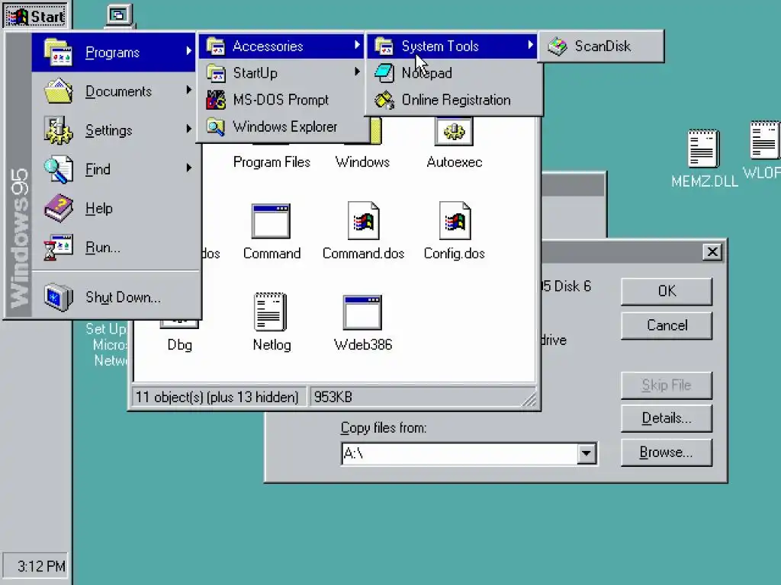
Task: Click the 11 object(s) status bar text
Action: [x=217, y=397]
